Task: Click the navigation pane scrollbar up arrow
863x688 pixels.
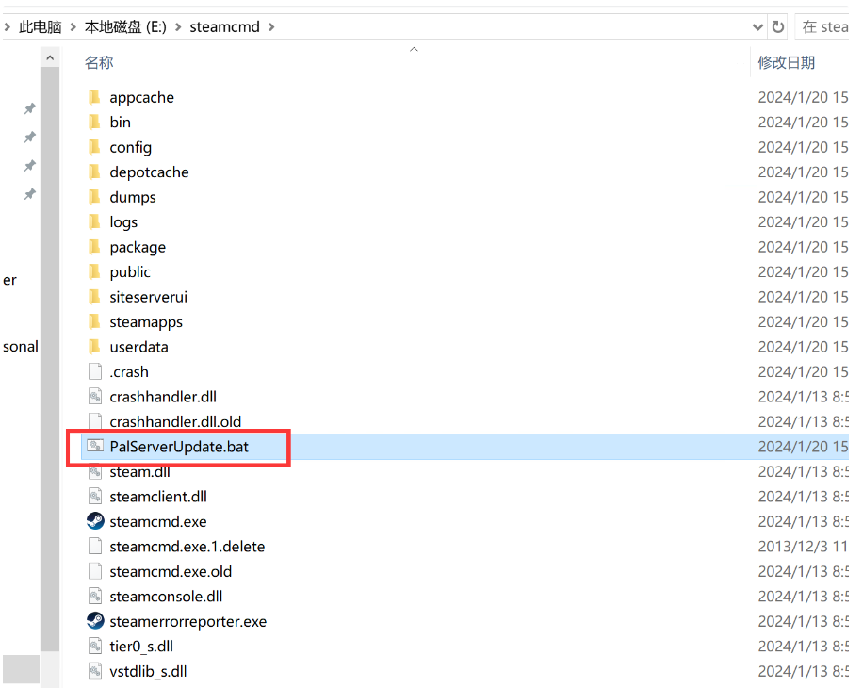Action: 49,57
